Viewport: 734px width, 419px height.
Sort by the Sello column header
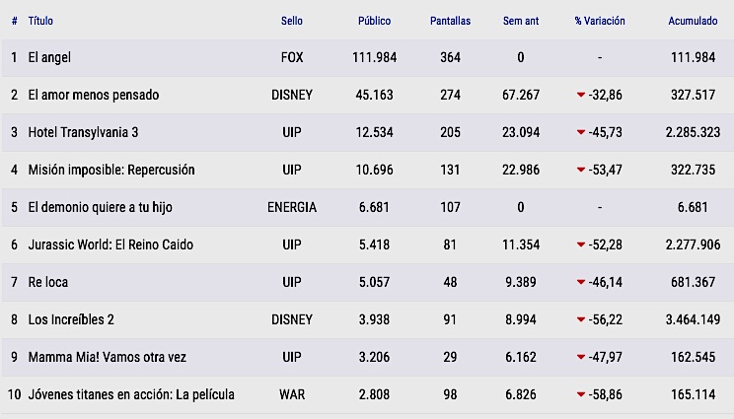pos(292,21)
